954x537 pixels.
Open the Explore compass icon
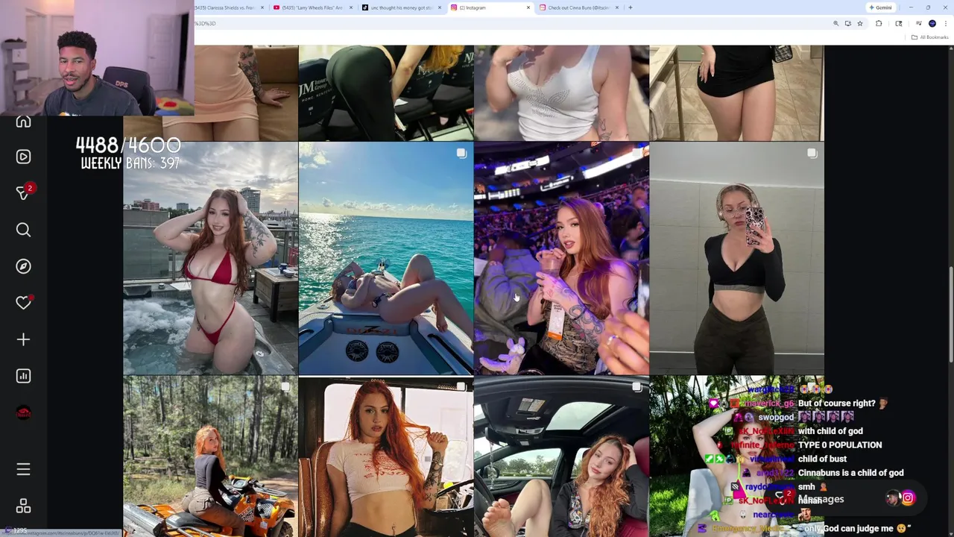(x=23, y=266)
